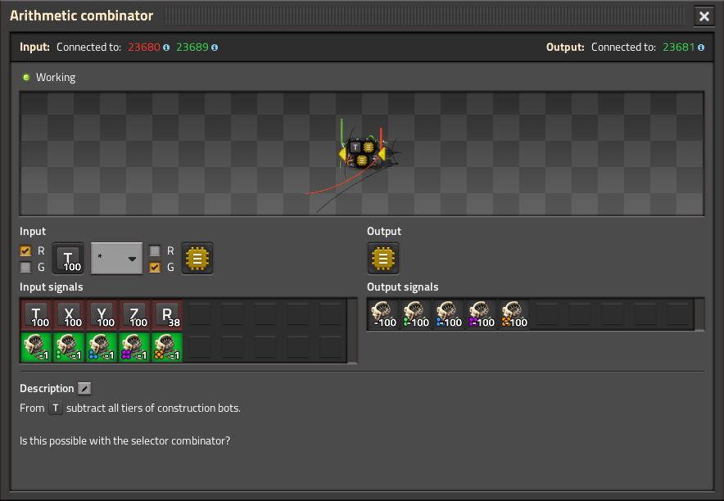Click info icon beside red network 23680
724x501 pixels.
pyautogui.click(x=166, y=47)
